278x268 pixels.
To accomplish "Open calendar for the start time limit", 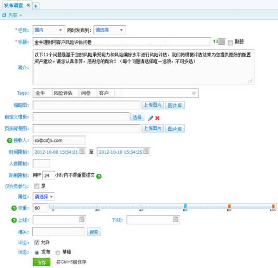I will [x=82, y=152].
